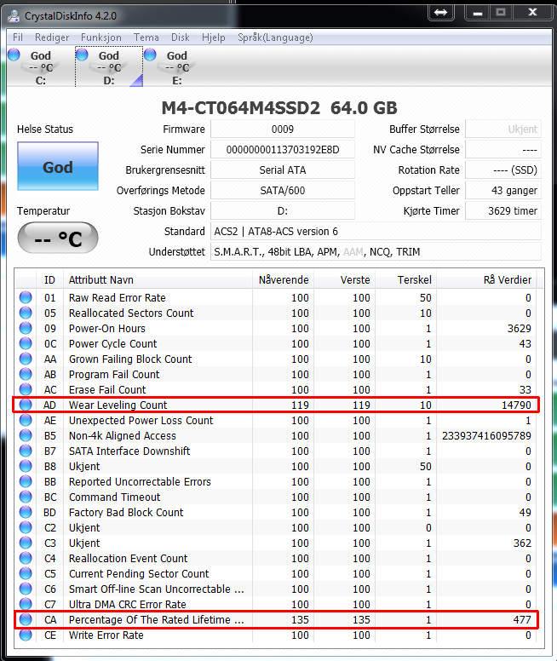The image size is (557, 661).
Task: Click status orb for Write Error Rate
Action: click(26, 635)
